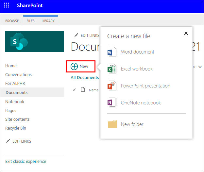Click the SharePoint site logo
The height and width of the screenshot is (172, 204).
click(35, 42)
